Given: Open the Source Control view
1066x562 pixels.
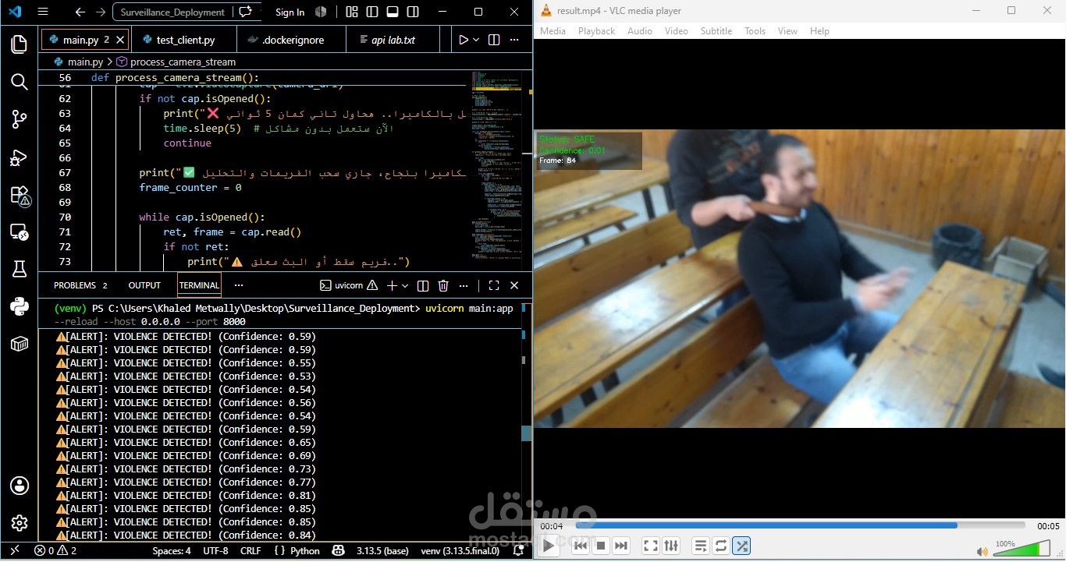Looking at the screenshot, I should [20, 119].
